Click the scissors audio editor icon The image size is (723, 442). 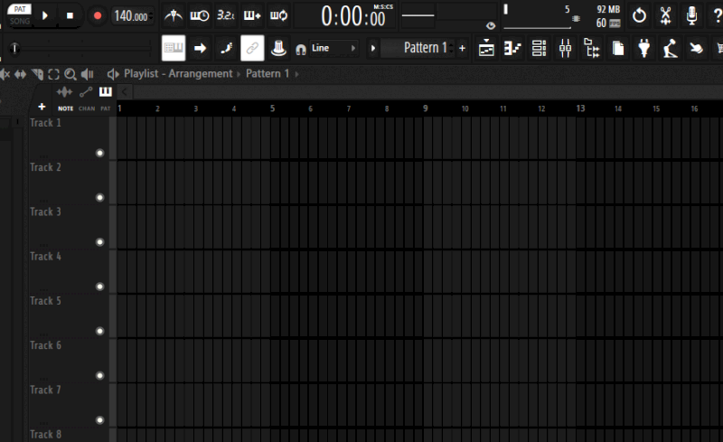click(665, 15)
